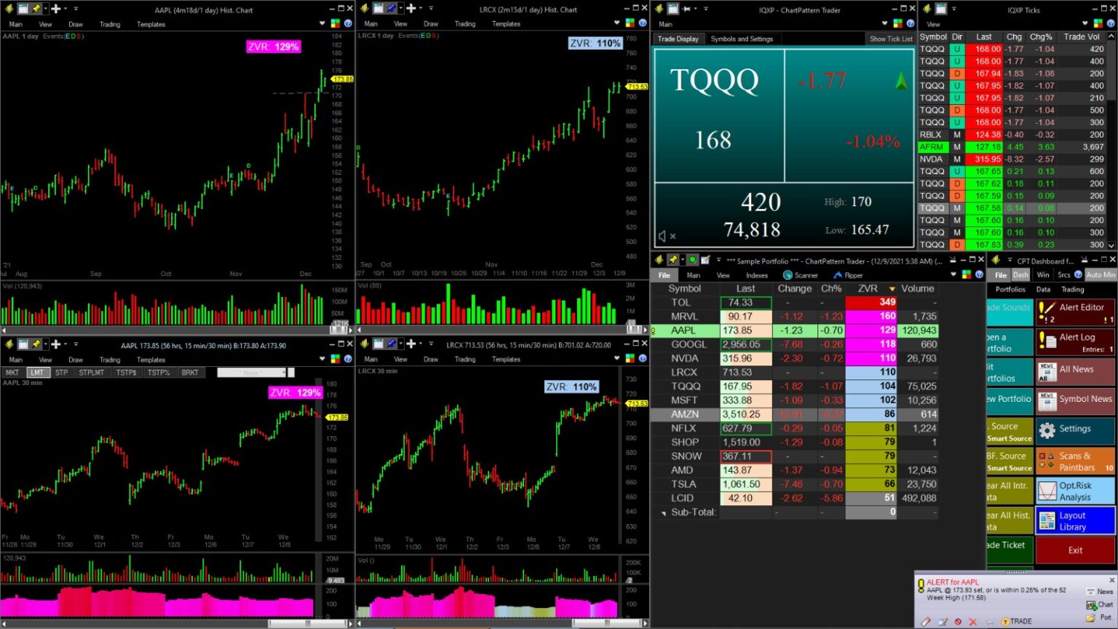
Task: Mute the audio in the TQQQ trade display
Action: click(664, 235)
